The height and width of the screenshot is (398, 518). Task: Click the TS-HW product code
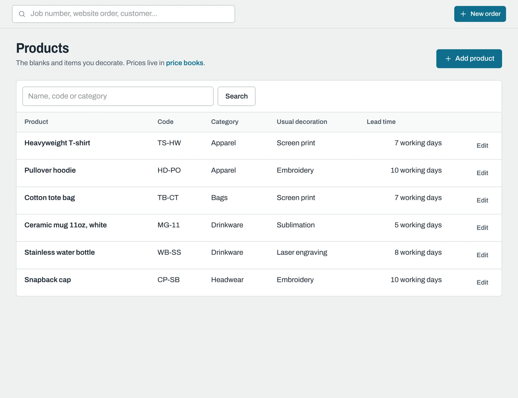pos(169,143)
